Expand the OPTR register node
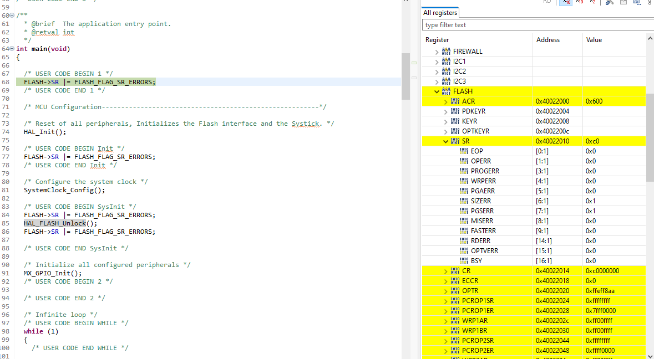Viewport: 654px width, 359px height. click(445, 291)
